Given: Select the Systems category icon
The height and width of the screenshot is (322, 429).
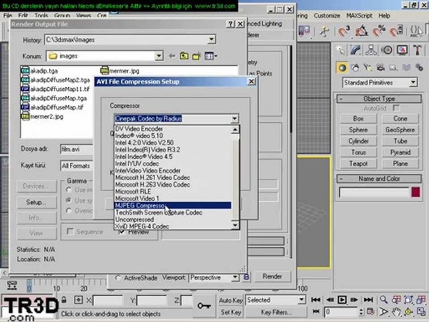Looking at the screenshot, I should coord(419,68).
